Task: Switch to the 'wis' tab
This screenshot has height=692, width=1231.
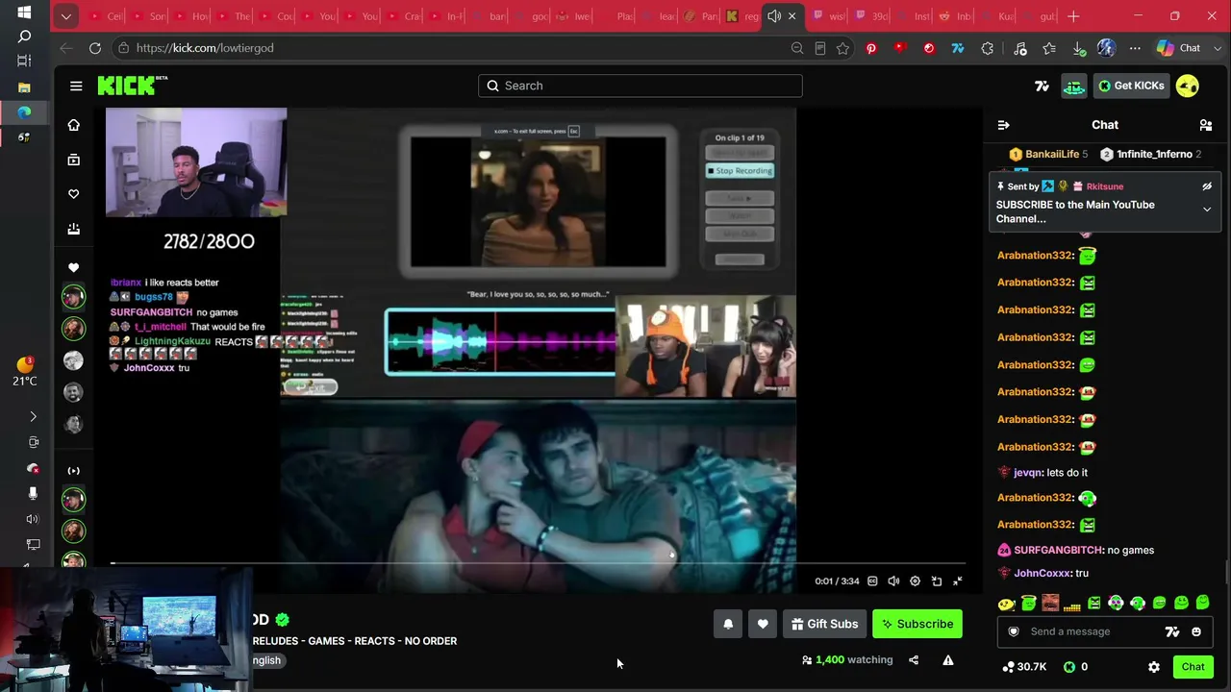Action: tap(829, 16)
